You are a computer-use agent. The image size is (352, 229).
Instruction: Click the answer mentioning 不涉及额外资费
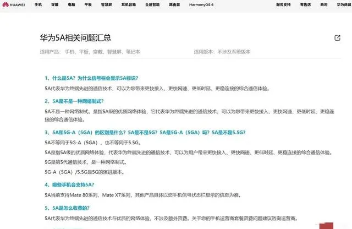pos(171,218)
